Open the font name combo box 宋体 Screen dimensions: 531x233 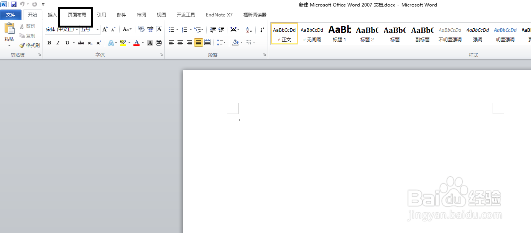[x=62, y=29]
